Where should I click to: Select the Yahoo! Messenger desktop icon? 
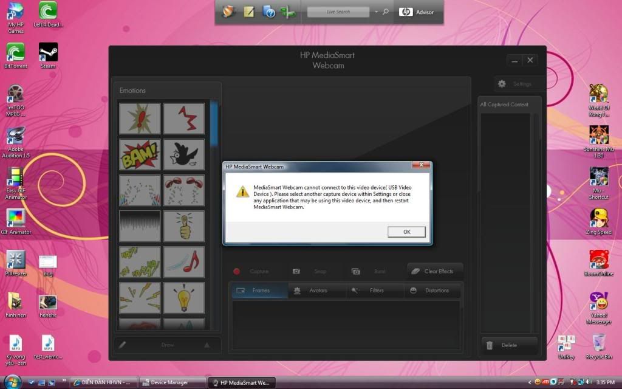[x=598, y=308]
